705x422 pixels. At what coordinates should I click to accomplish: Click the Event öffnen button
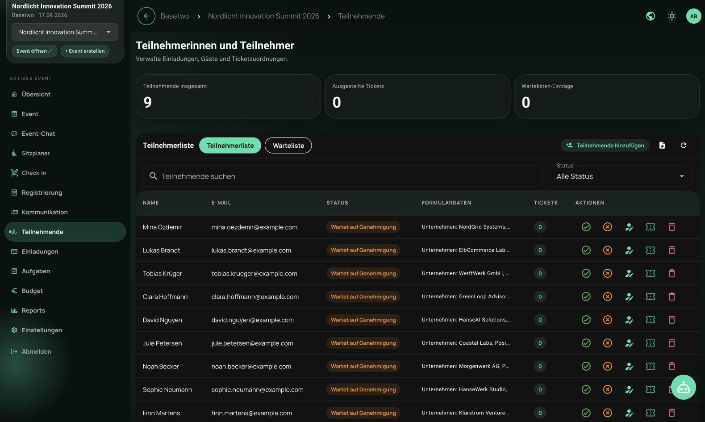coord(34,51)
